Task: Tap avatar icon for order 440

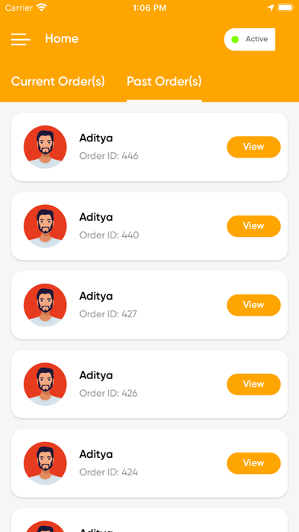Action: point(45,226)
